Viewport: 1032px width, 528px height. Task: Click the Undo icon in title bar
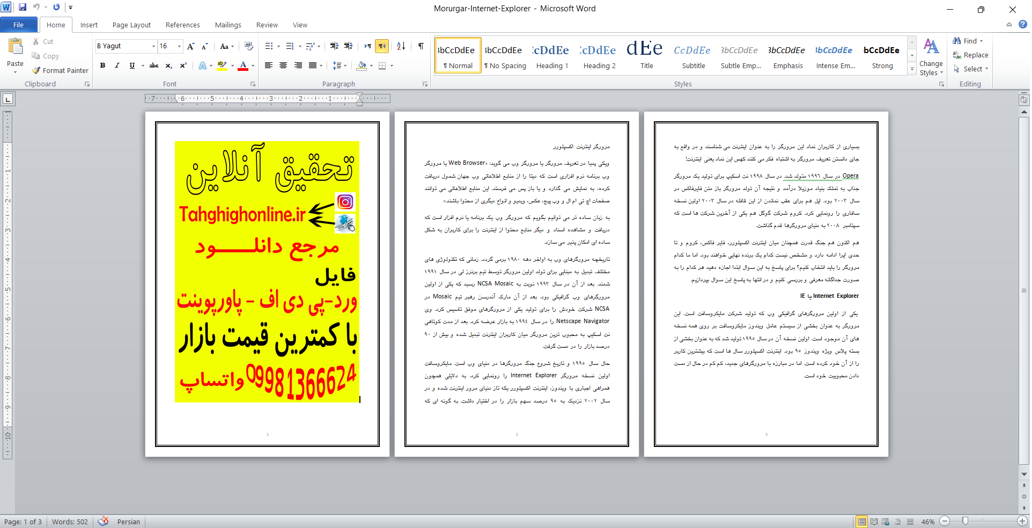pos(36,8)
